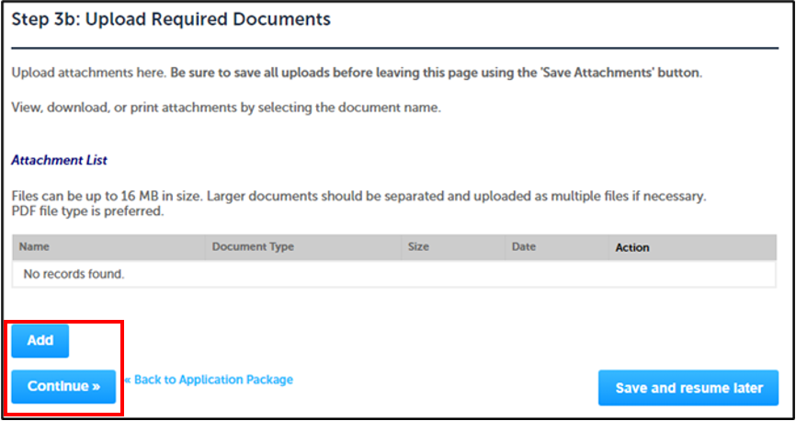Viewport: 796px width, 421px height.
Task: Select the Action column header
Action: tap(632, 247)
